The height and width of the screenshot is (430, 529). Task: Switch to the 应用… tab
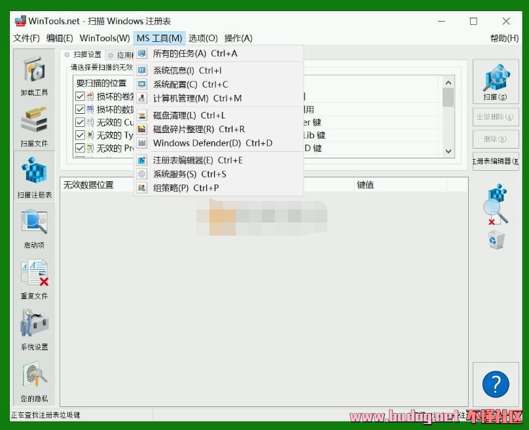[x=120, y=55]
